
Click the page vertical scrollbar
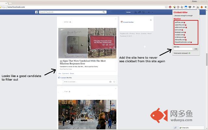tap(207, 59)
